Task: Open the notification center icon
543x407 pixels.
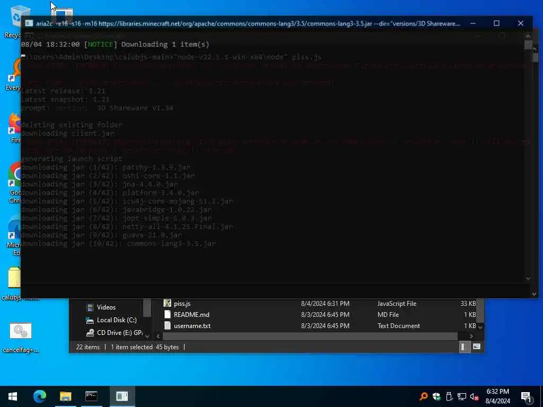Action: click(x=526, y=396)
